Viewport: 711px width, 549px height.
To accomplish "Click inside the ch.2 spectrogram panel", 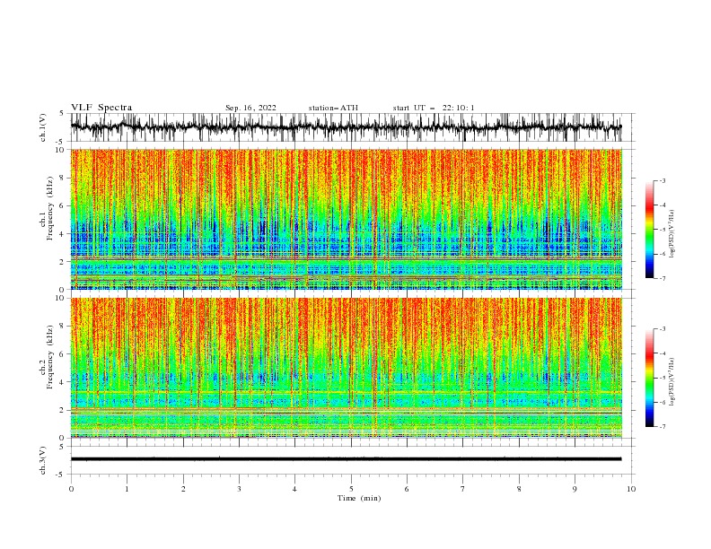I will 346,368.
